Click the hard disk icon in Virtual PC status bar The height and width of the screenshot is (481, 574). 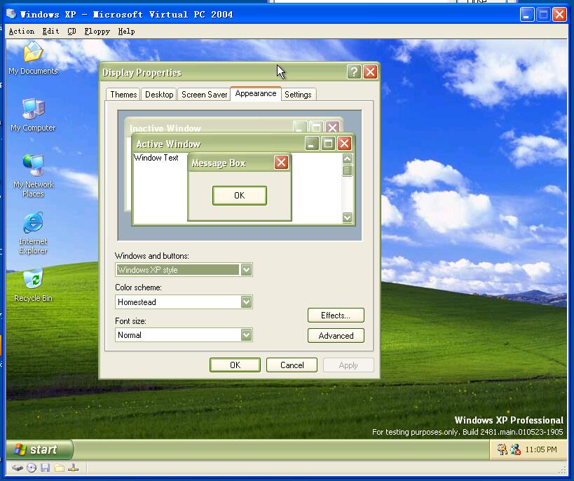[18, 468]
